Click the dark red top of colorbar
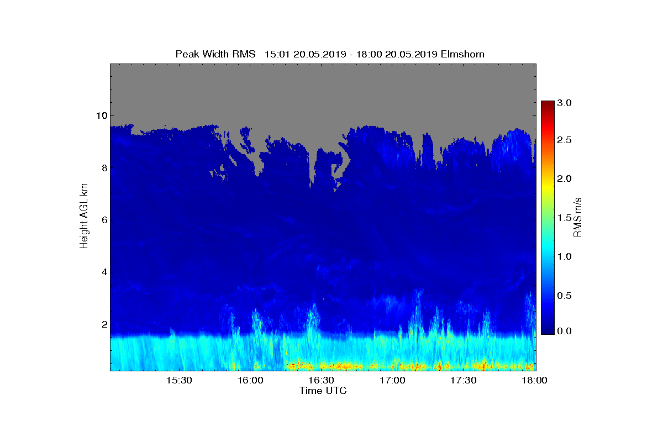The image size is (663, 442). coord(548,105)
